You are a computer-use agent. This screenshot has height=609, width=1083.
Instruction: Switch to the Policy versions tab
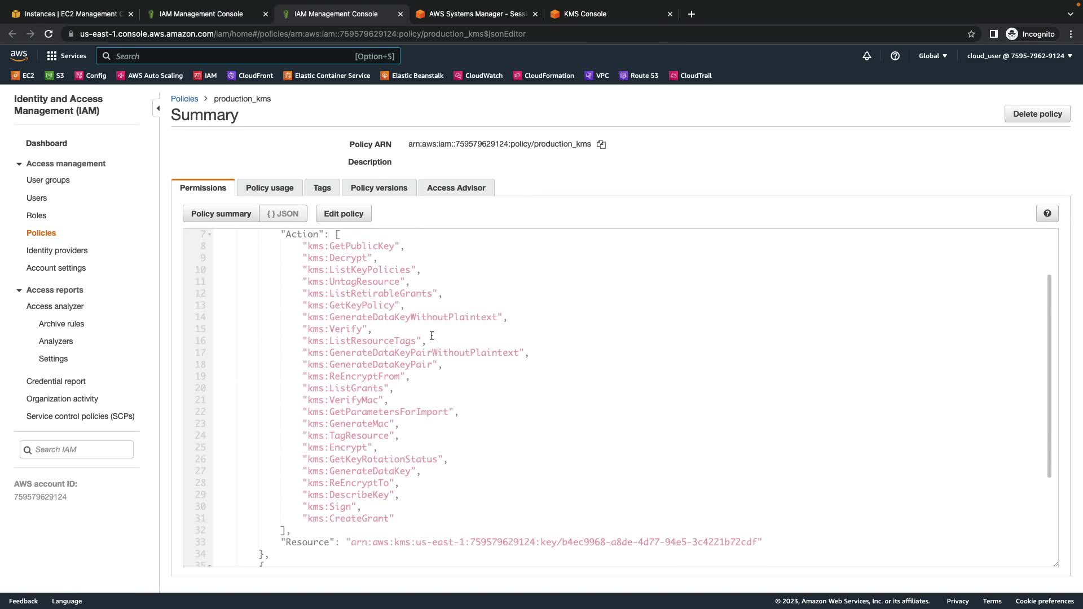click(378, 188)
